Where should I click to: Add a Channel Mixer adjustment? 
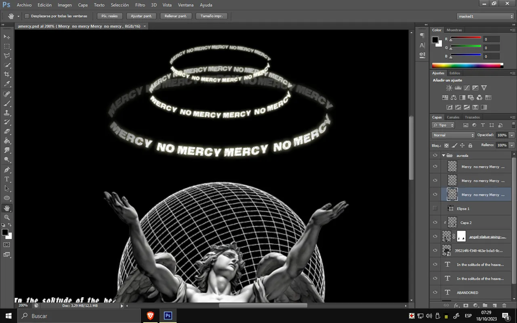[479, 97]
